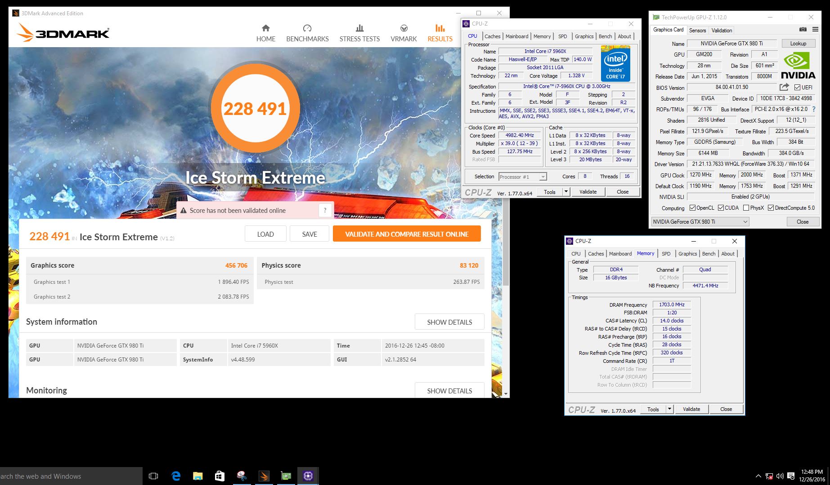The image size is (830, 485).
Task: Open the Bench tab in top CPU-Z window
Action: point(605,36)
